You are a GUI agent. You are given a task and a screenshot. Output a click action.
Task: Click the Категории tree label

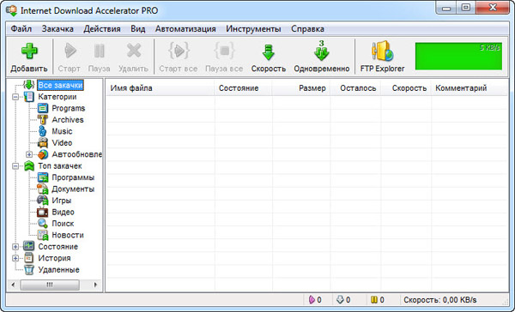(58, 97)
